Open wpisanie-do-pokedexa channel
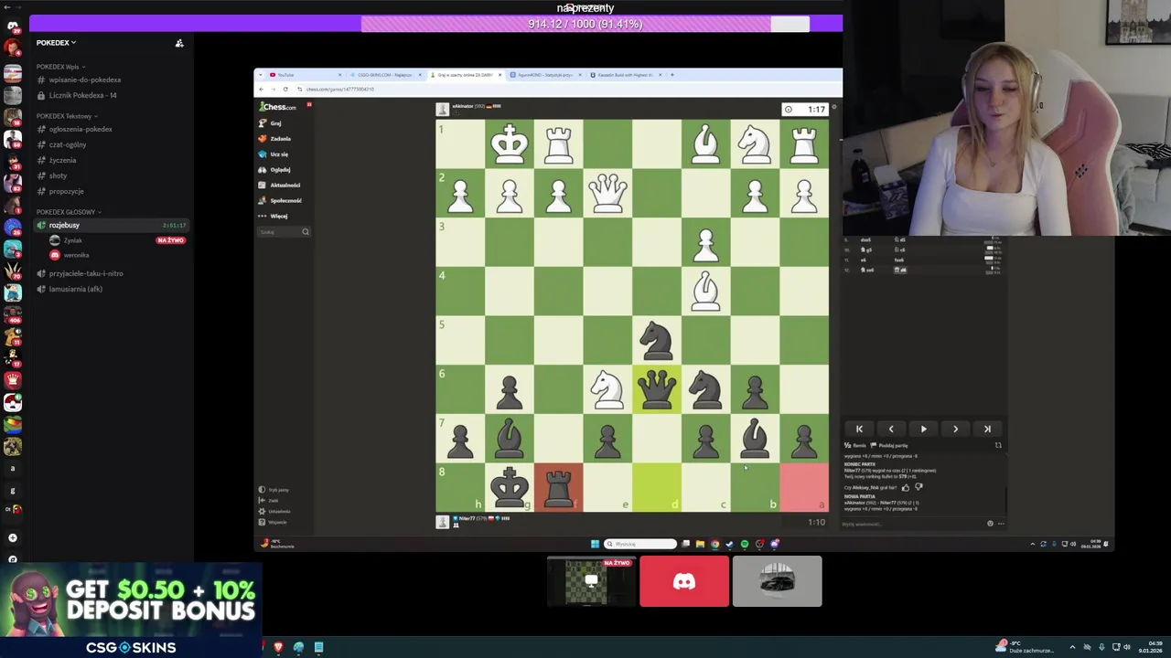 pos(85,80)
